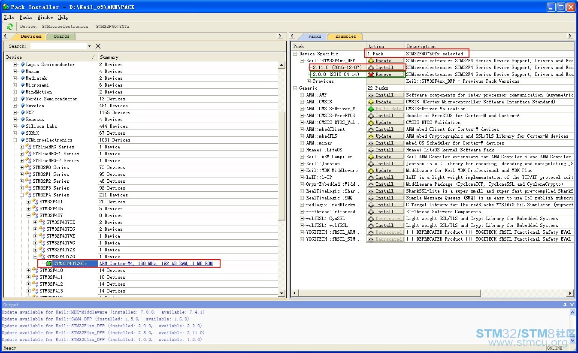Click the Silicon Labs vendor icon
Viewport: 578px width, 353px height.
click(x=22, y=126)
